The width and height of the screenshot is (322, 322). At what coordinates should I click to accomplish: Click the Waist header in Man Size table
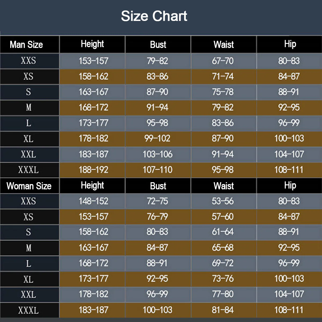click(x=224, y=45)
